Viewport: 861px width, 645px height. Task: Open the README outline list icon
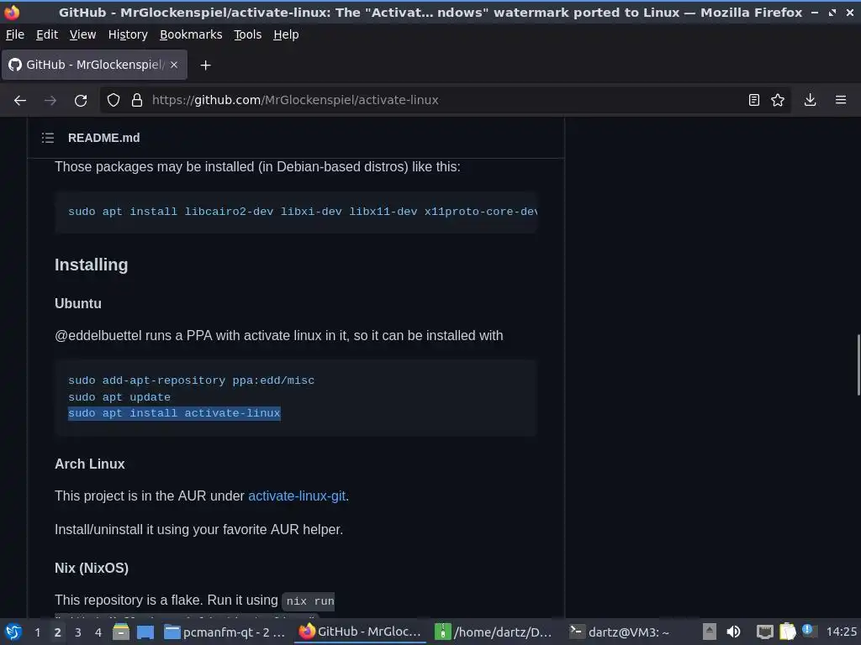point(48,138)
